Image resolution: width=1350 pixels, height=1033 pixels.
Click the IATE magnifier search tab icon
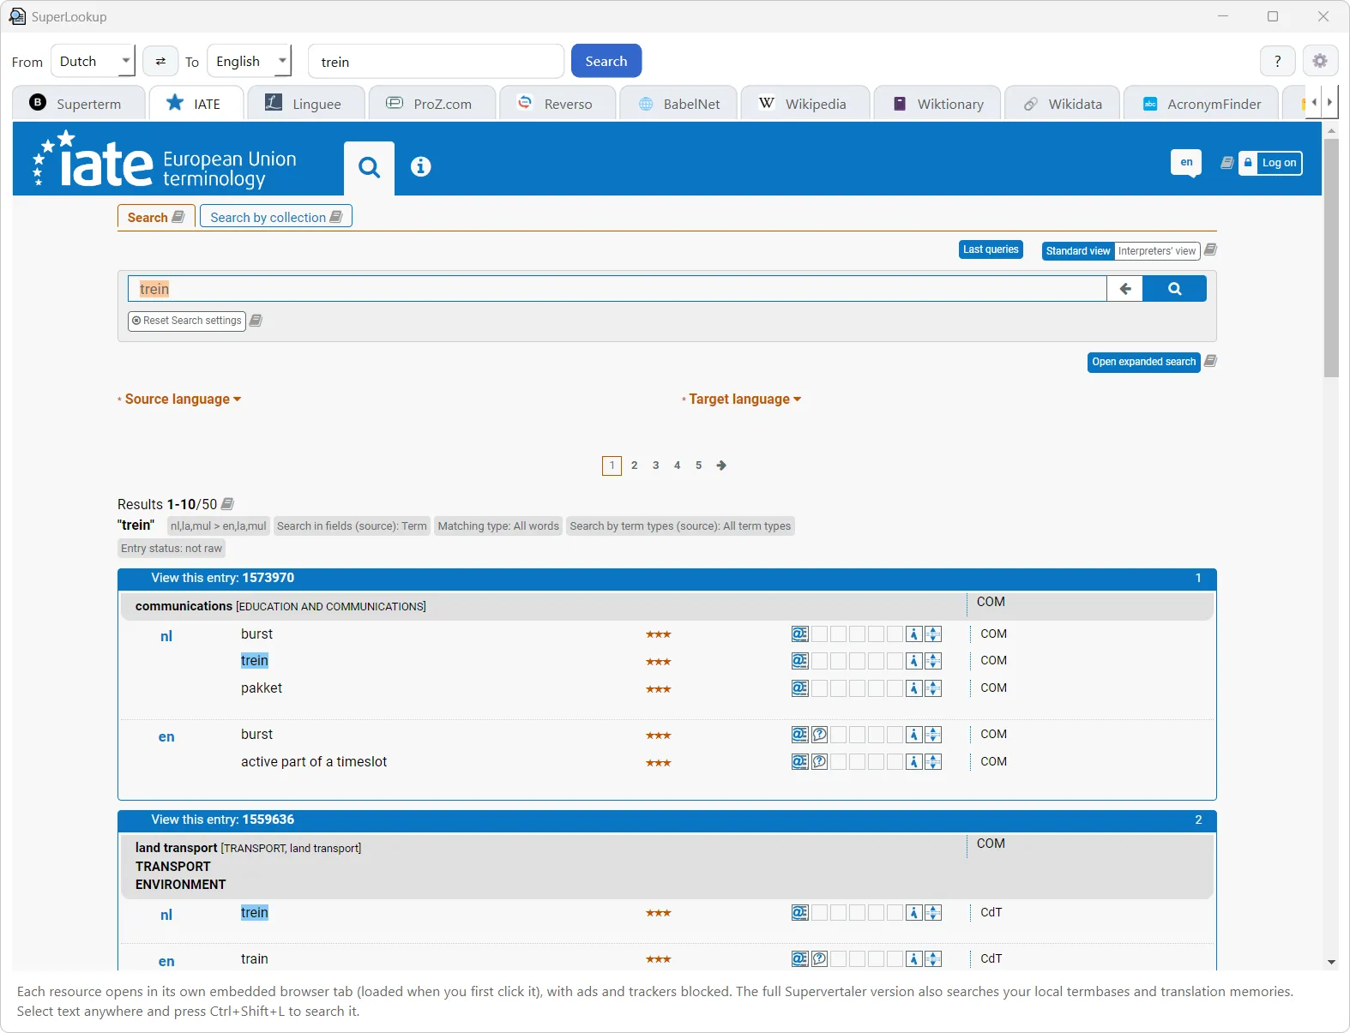[x=369, y=167]
